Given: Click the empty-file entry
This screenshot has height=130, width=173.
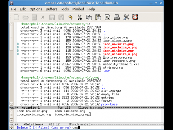Looking at the screenshot, I should pos(110,94).
